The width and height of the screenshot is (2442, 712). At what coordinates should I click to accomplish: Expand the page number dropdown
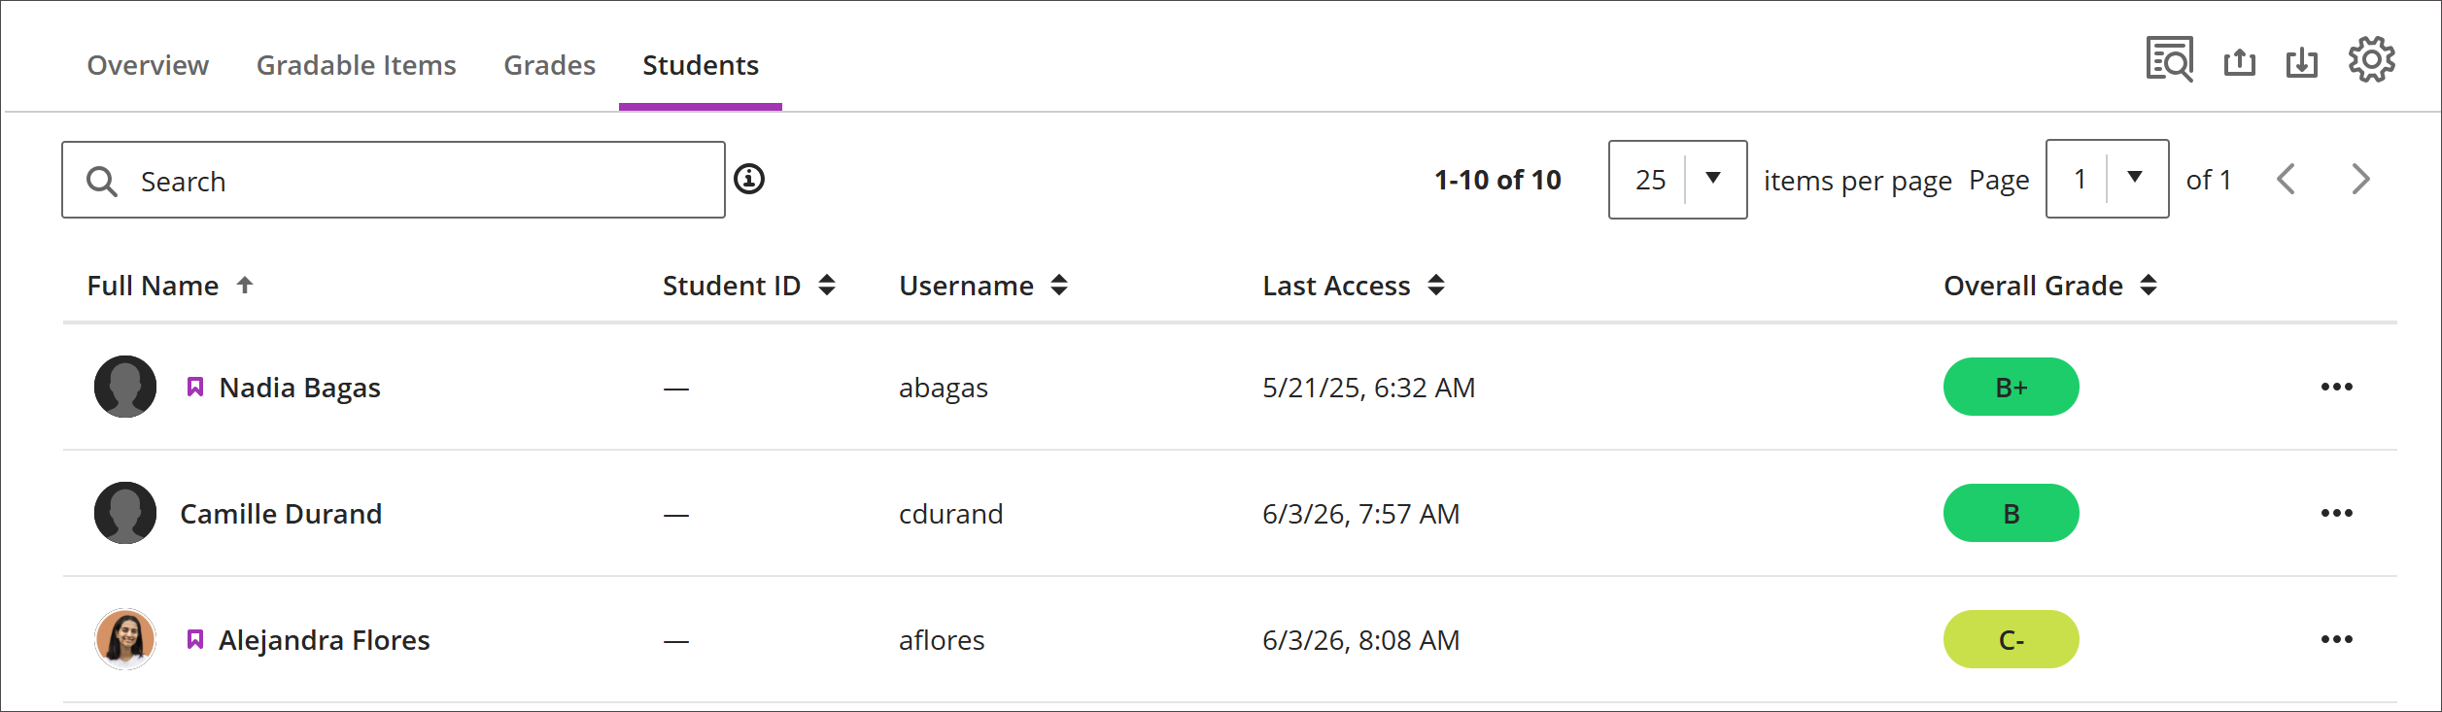click(2108, 179)
